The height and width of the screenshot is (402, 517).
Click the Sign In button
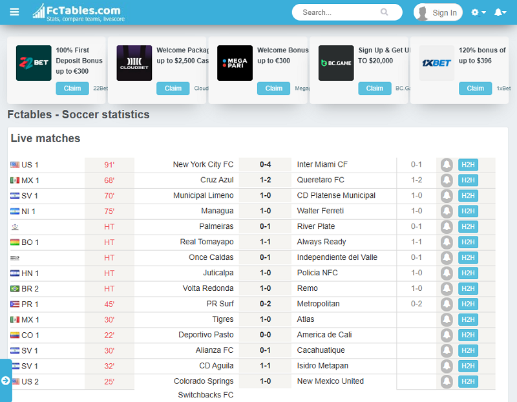pyautogui.click(x=438, y=12)
